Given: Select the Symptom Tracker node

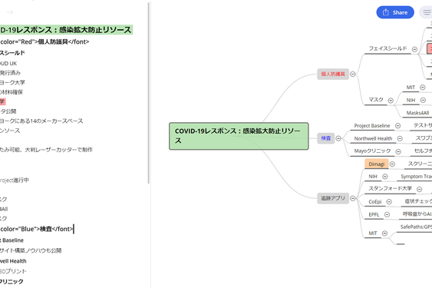Looking at the screenshot, I should [x=417, y=177].
